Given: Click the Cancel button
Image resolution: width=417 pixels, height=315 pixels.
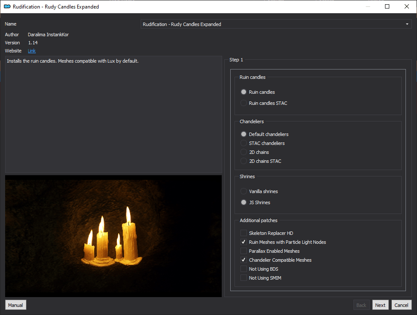Looking at the screenshot, I should point(401,305).
